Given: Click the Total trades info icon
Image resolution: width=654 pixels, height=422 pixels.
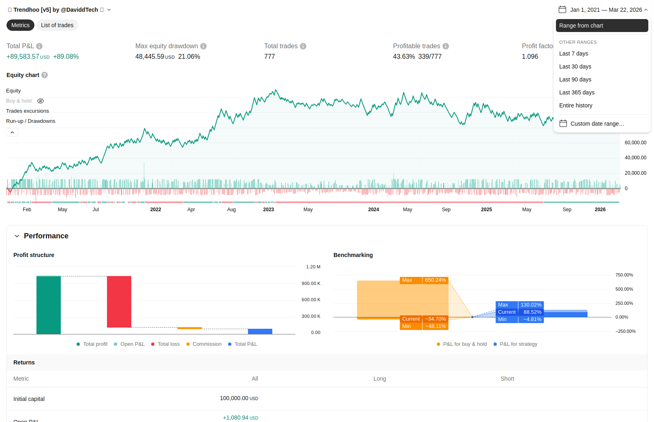Looking at the screenshot, I should 303,46.
